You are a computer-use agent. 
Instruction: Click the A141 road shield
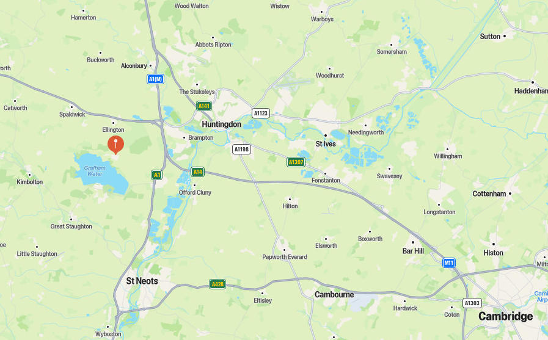pyautogui.click(x=204, y=106)
